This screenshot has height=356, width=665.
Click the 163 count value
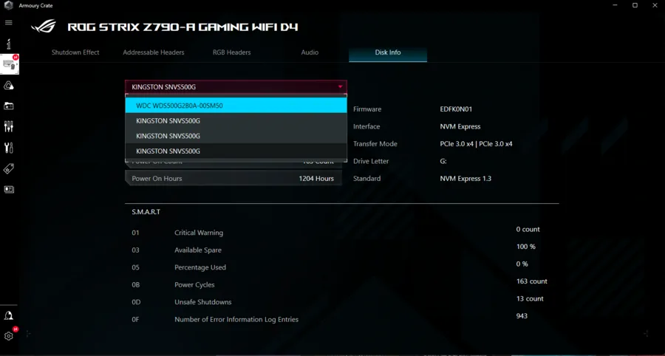532,281
